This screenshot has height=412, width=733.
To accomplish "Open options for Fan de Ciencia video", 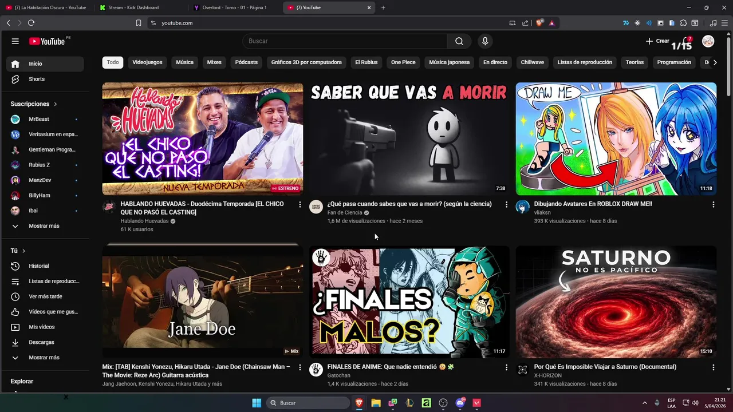I will [x=506, y=204].
